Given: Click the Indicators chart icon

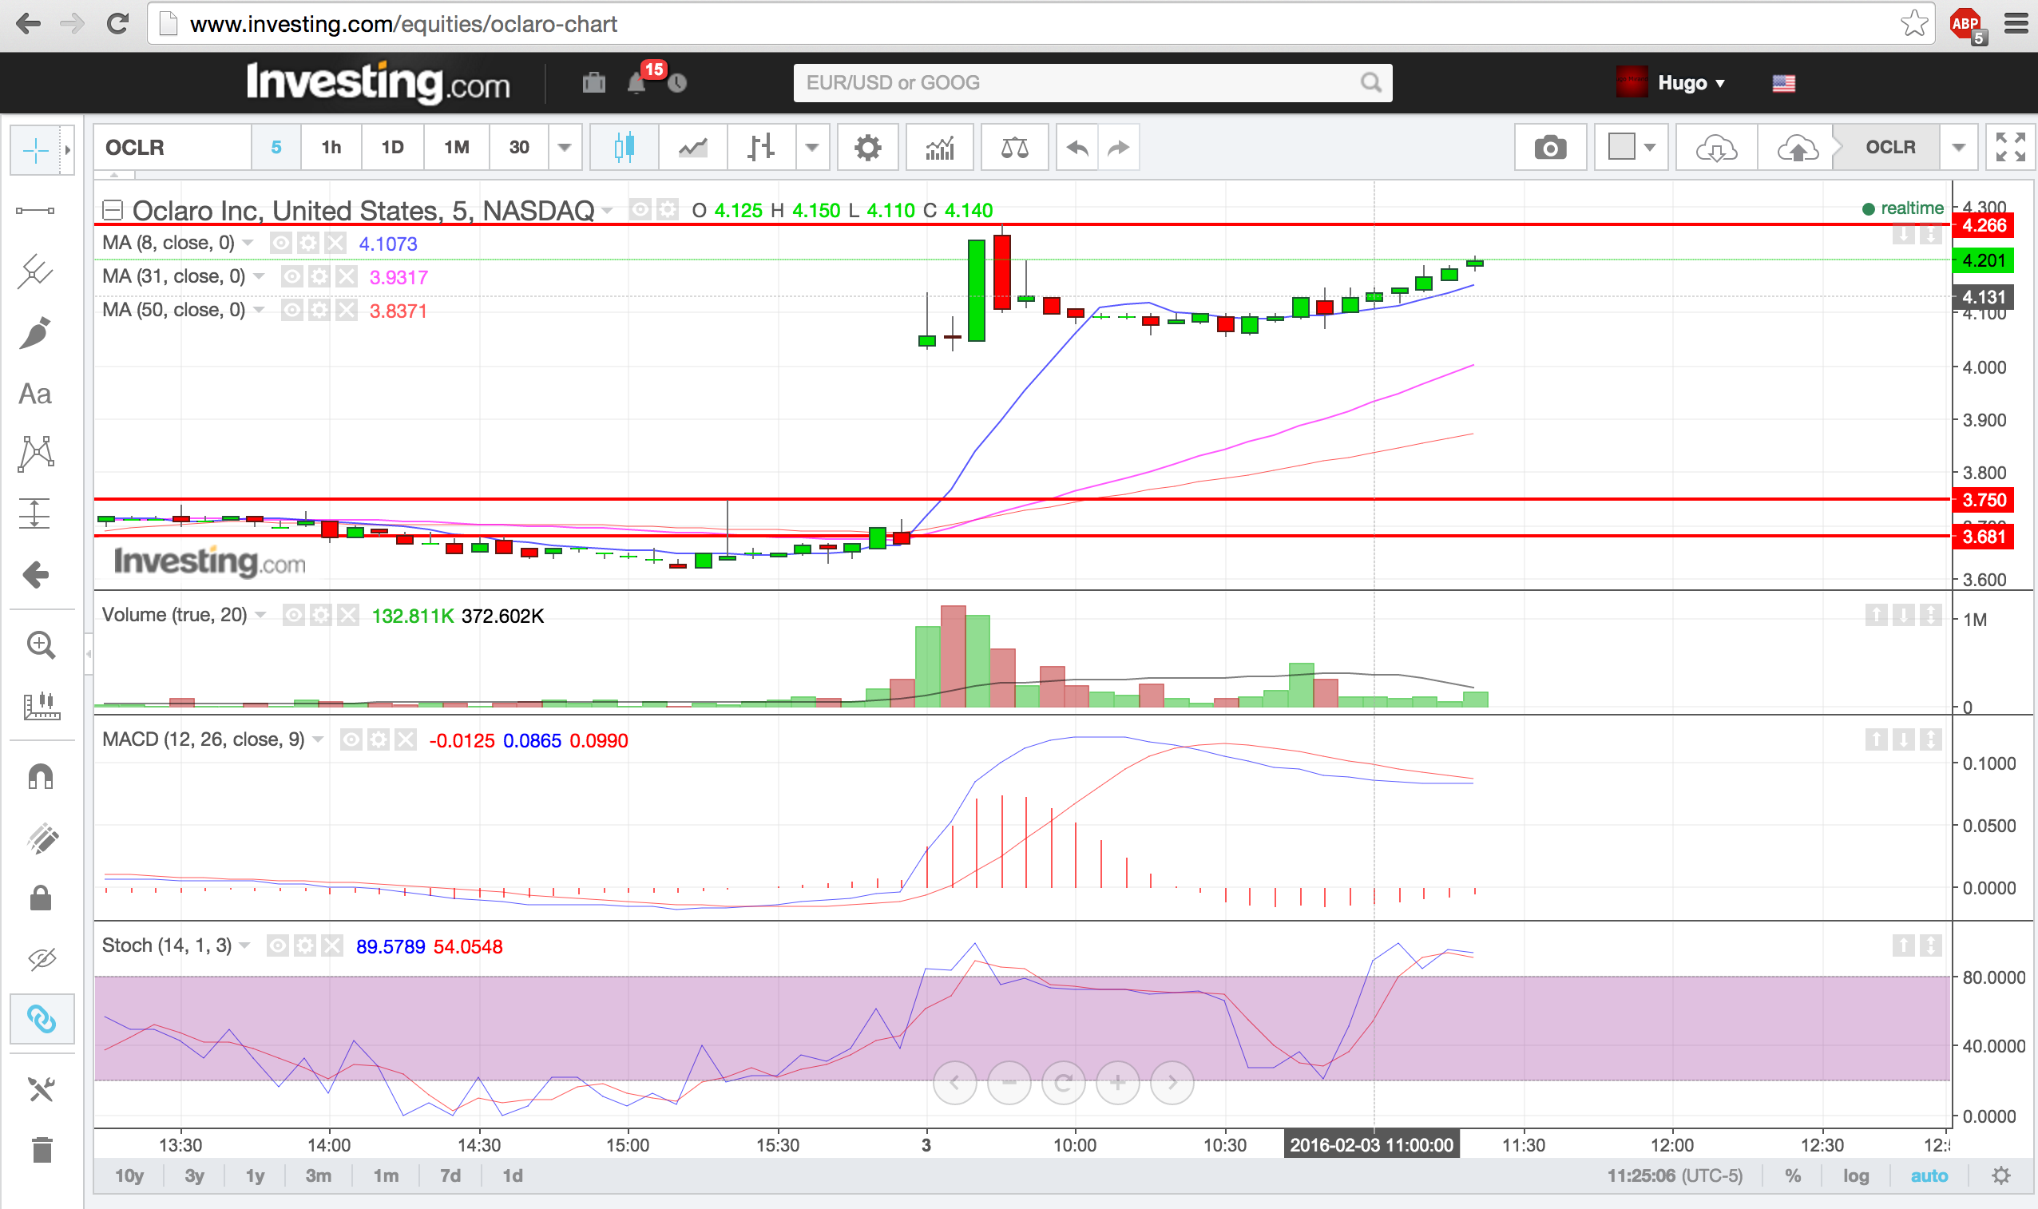Looking at the screenshot, I should [939, 148].
